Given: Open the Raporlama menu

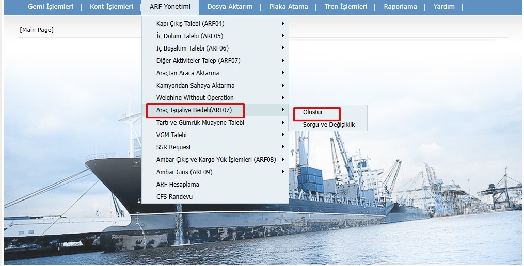Looking at the screenshot, I should pyautogui.click(x=400, y=7).
